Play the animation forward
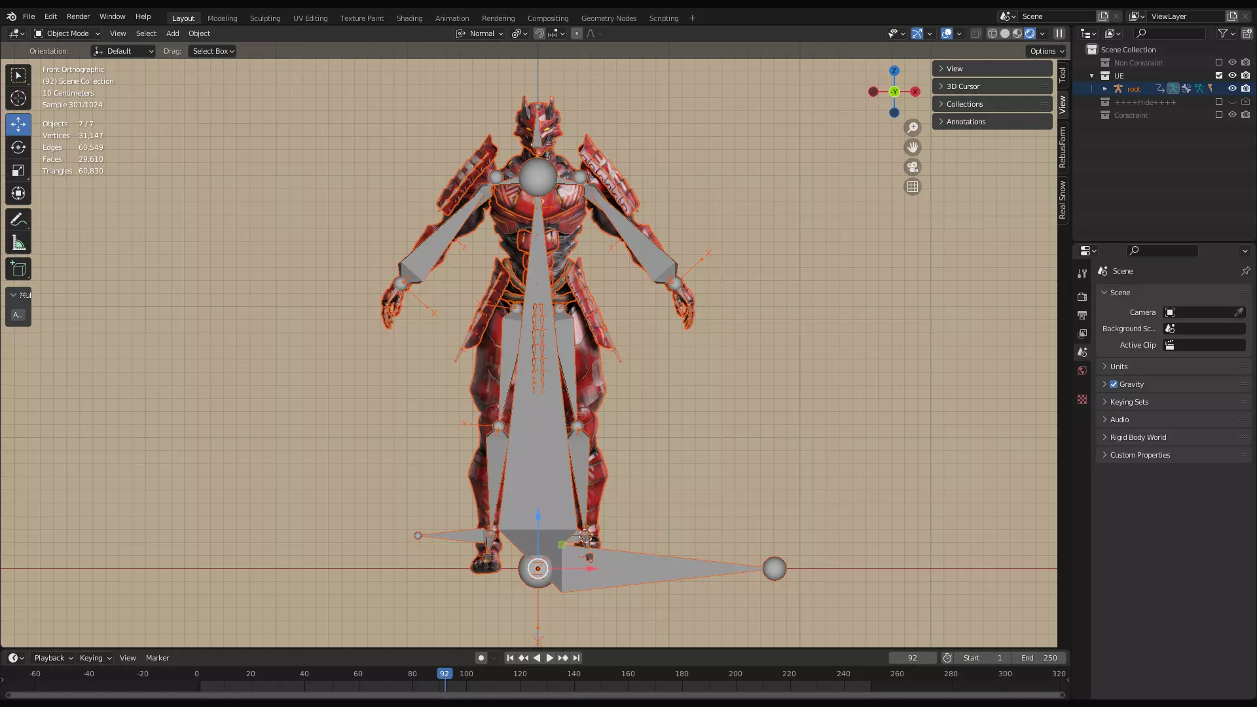 pyautogui.click(x=550, y=658)
